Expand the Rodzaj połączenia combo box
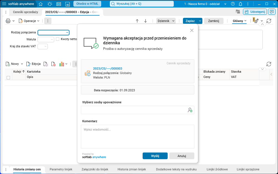The image size is (278, 174). click(67, 33)
